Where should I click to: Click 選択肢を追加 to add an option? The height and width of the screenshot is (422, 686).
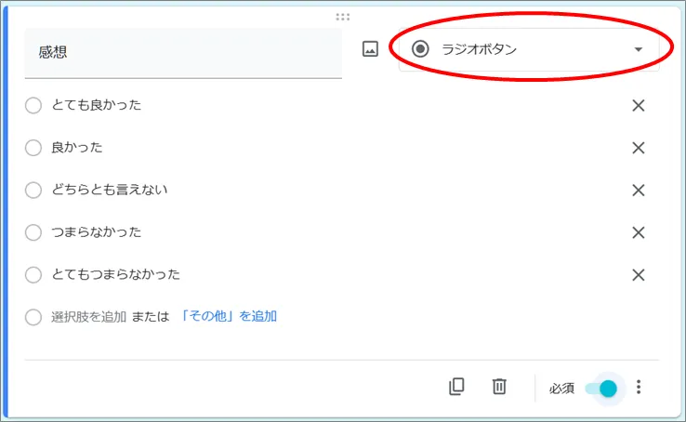[88, 316]
